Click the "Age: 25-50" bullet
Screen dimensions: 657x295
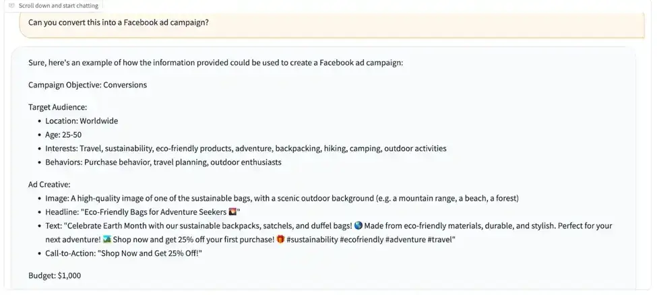pyautogui.click(x=63, y=135)
